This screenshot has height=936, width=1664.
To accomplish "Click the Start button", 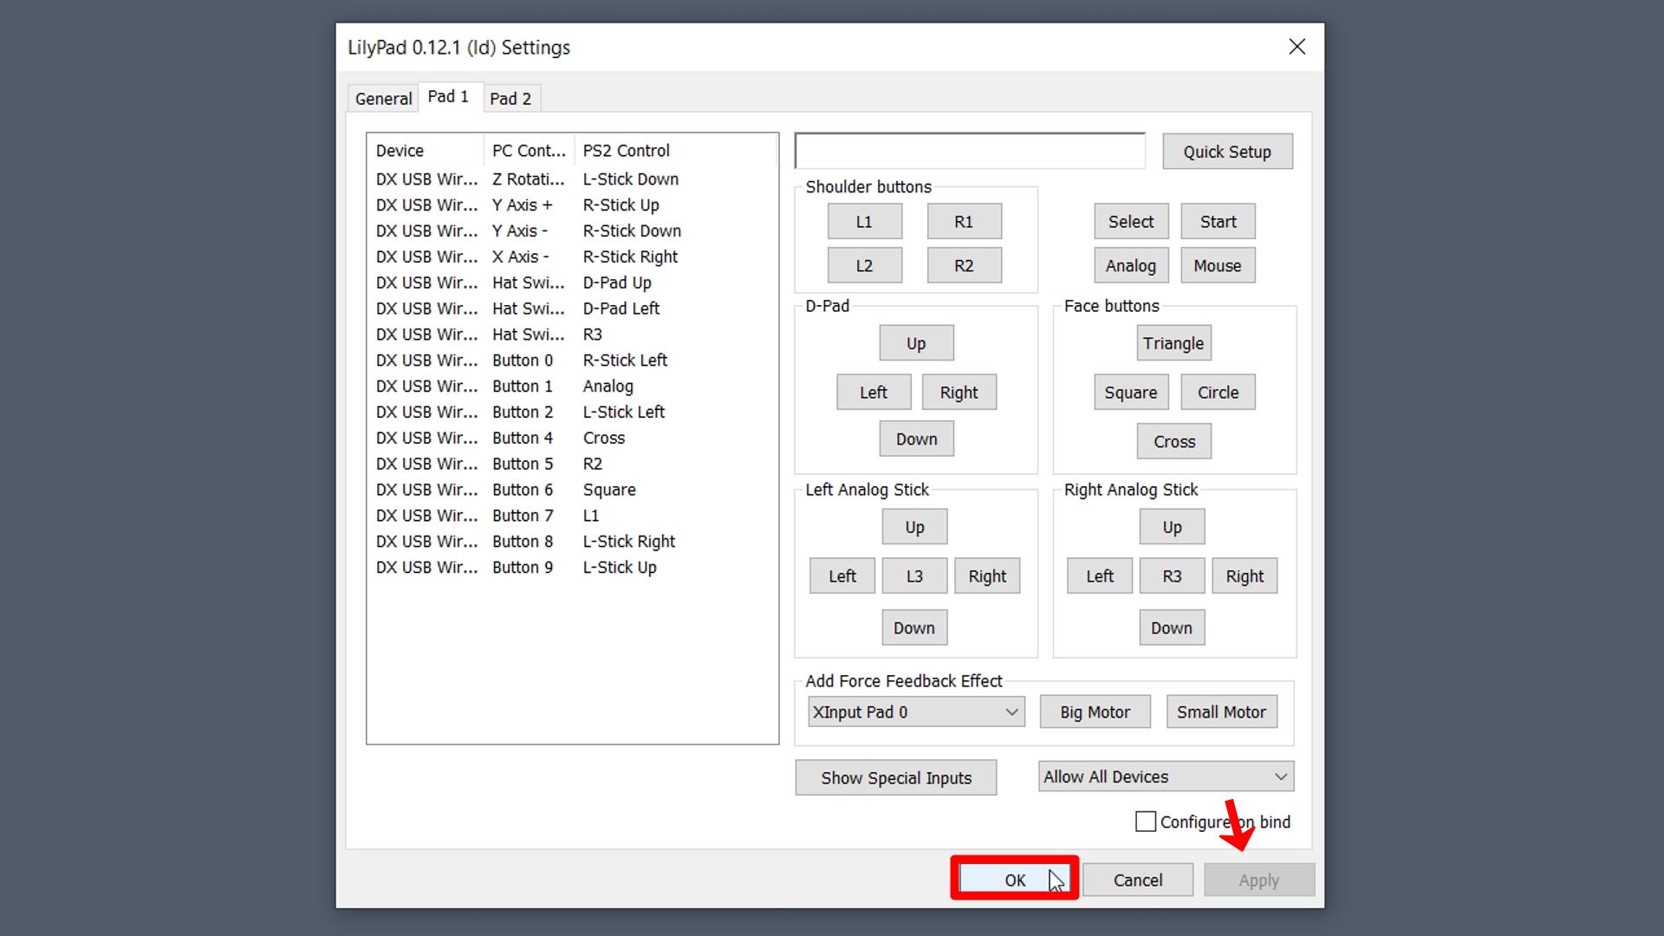I will [x=1218, y=222].
